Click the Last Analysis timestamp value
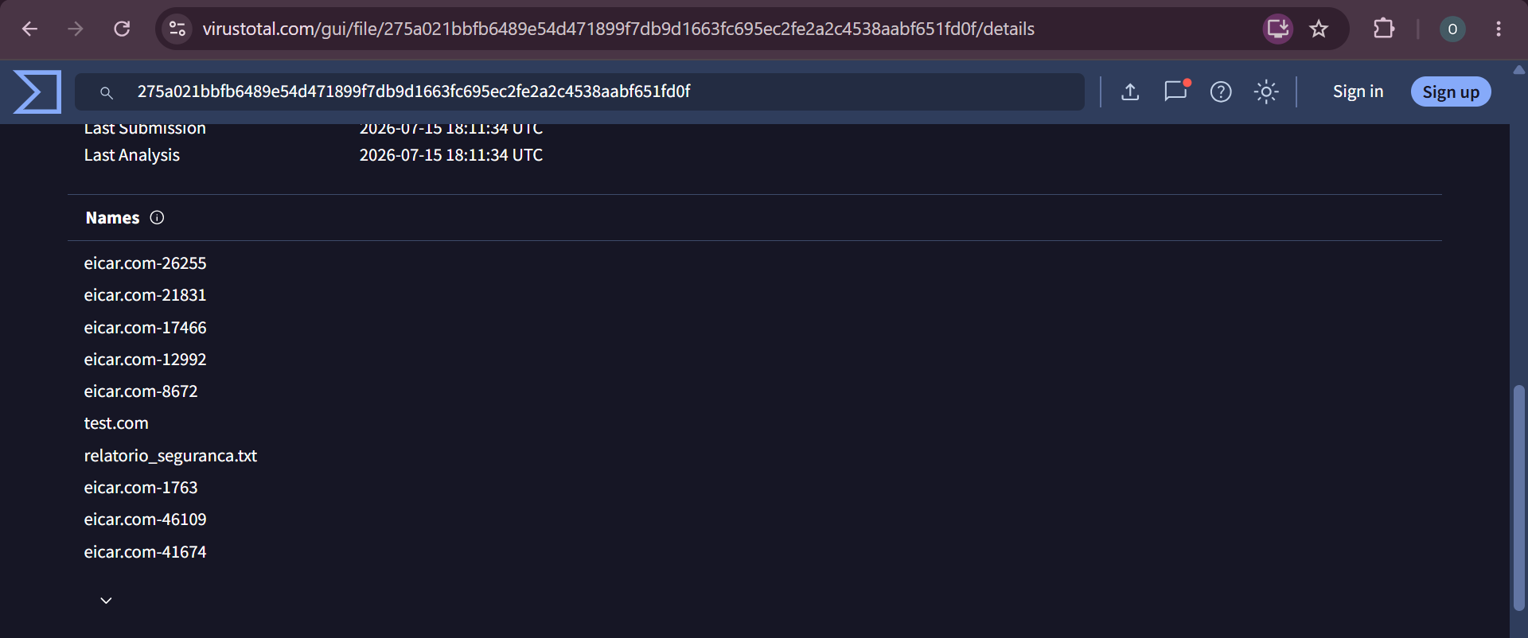 [450, 155]
